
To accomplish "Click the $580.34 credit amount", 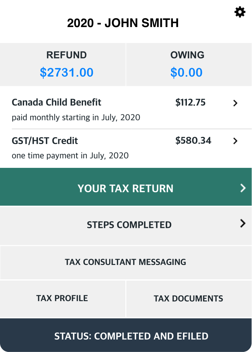I will tap(193, 140).
